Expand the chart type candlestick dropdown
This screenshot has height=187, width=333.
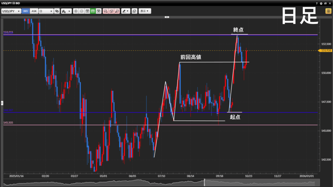pyautogui.click(x=66, y=11)
